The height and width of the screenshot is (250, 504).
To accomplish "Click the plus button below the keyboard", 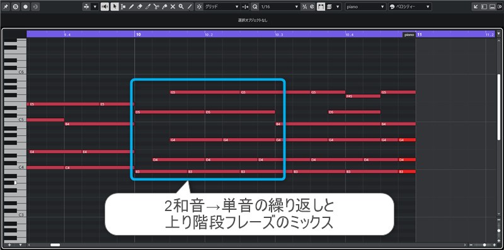I will [9, 245].
